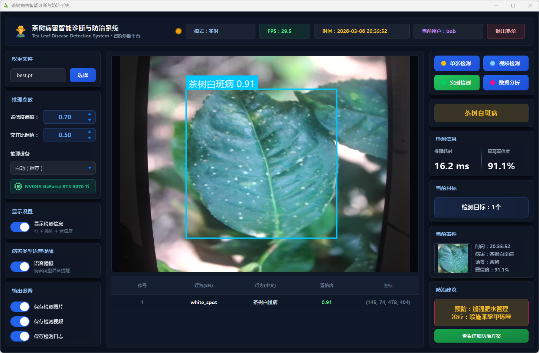The image size is (539, 353).
Task: Increase the IoU threshold with up arrow
Action: coord(89,131)
